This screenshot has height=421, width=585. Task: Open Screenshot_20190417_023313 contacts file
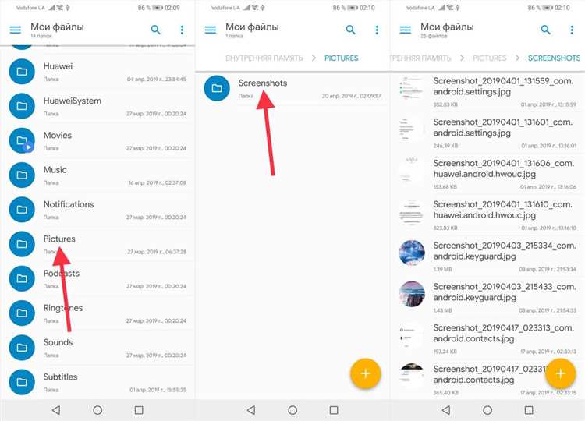[x=491, y=334]
